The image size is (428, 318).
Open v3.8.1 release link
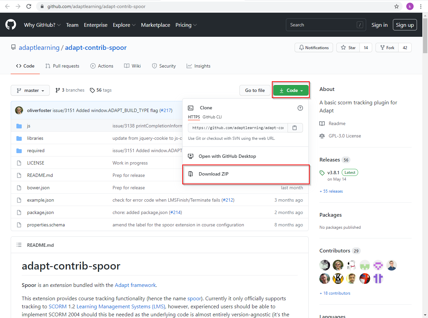(x=333, y=173)
